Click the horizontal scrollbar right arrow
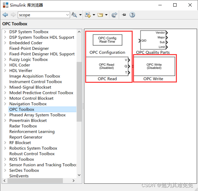The image size is (198, 191). (74, 180)
